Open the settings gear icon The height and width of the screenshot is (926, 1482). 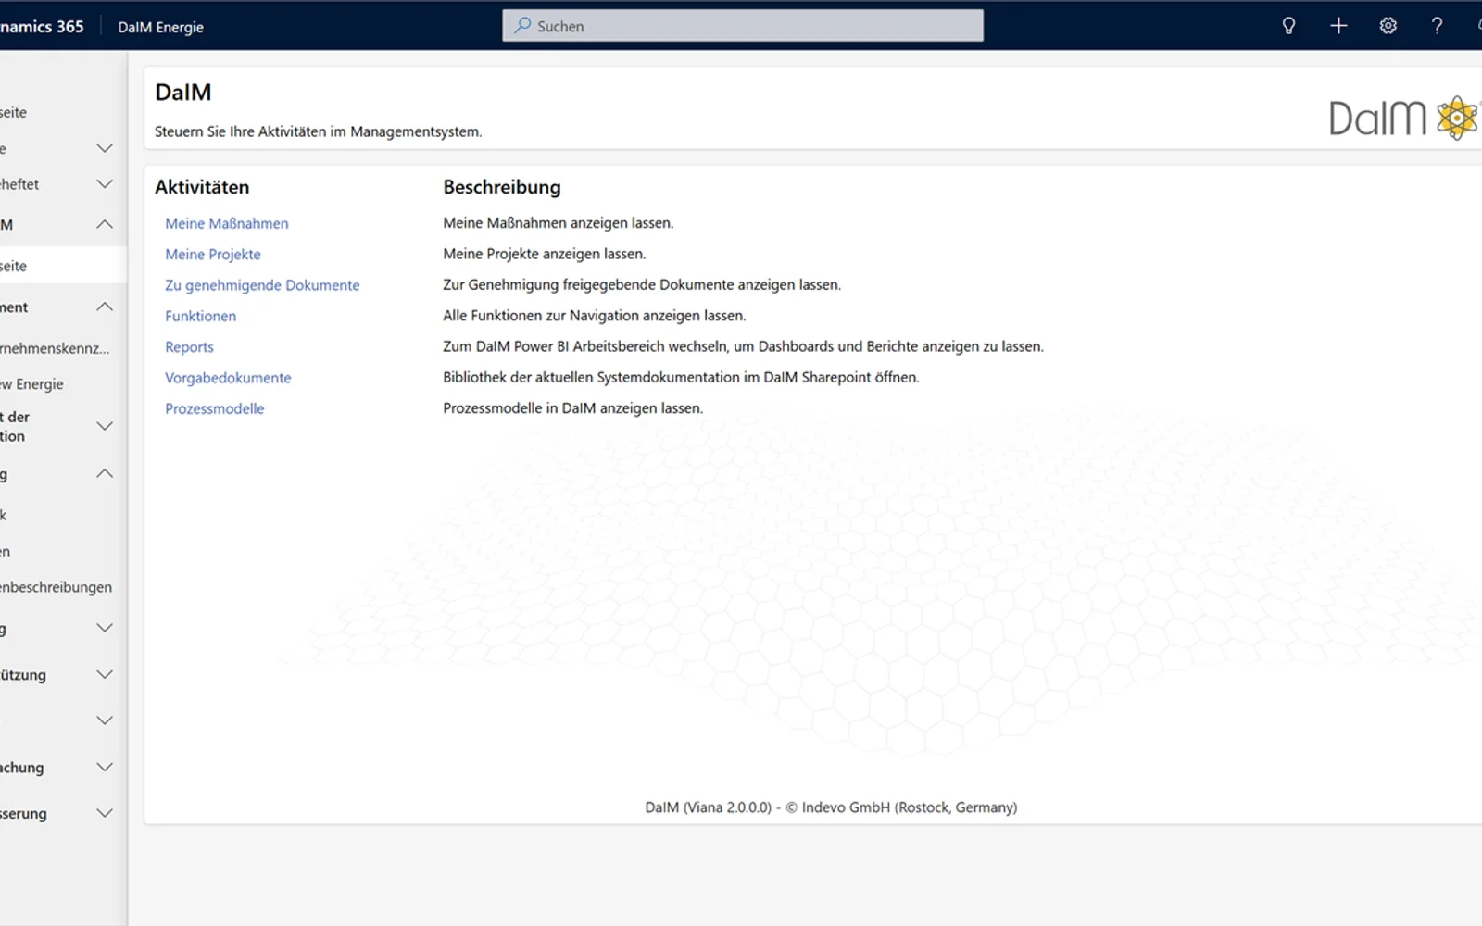[1388, 26]
